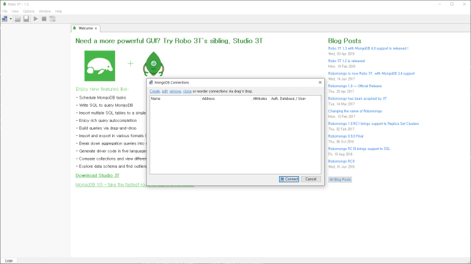This screenshot has width=471, height=264.
Task: Open the View menu
Action: 15,12
